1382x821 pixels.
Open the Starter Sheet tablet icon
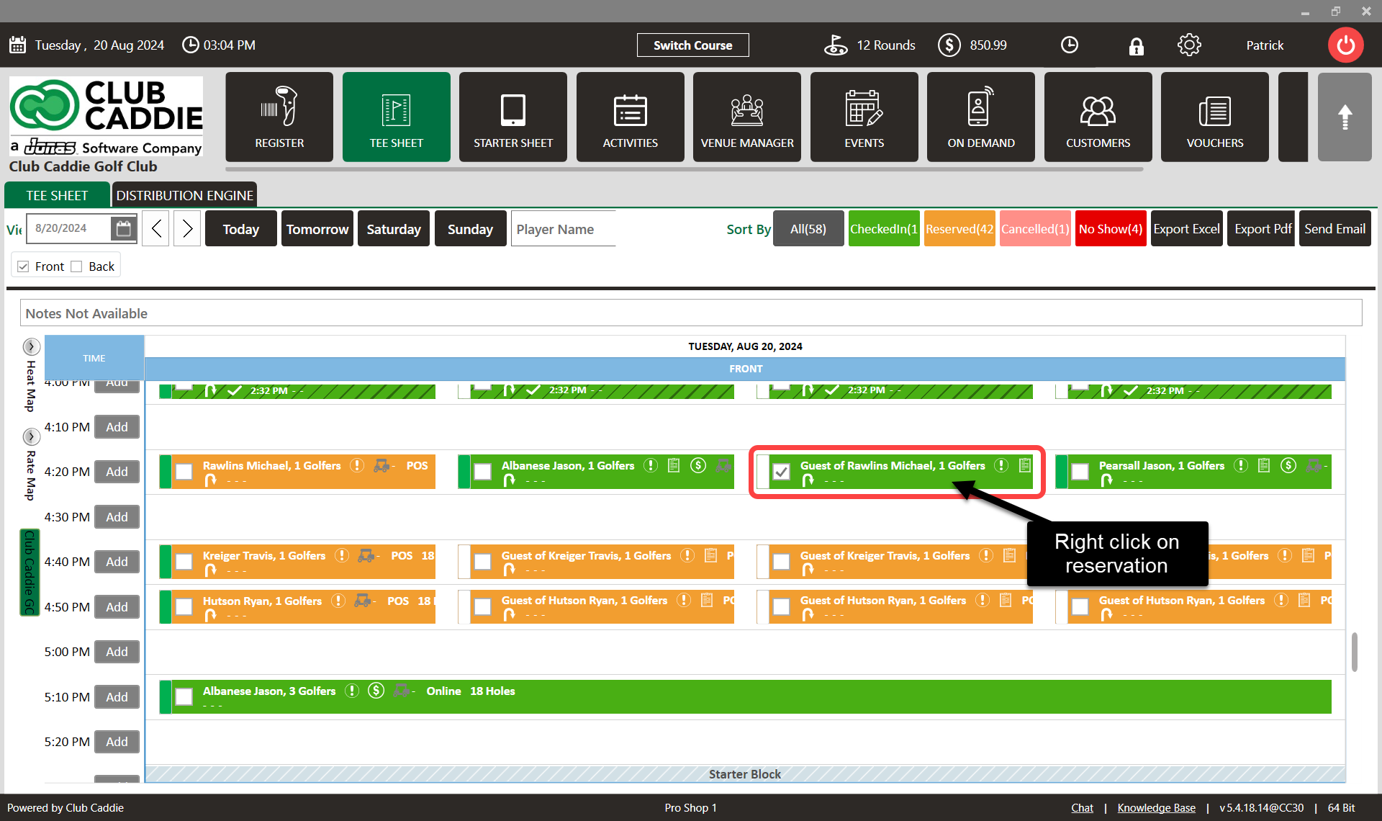(512, 117)
